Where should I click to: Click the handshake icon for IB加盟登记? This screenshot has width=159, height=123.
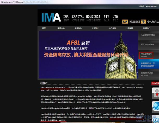pos(125,22)
